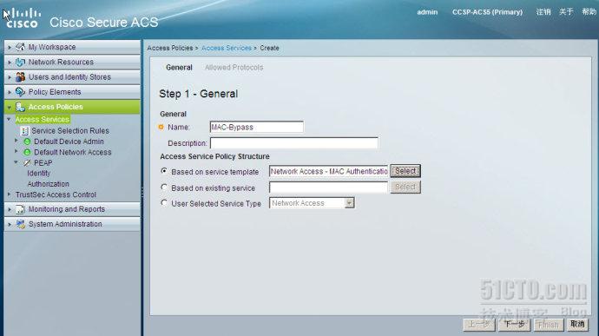Expand Default Network Access tree node
Viewport: 599px width, 336px height.
[16, 151]
